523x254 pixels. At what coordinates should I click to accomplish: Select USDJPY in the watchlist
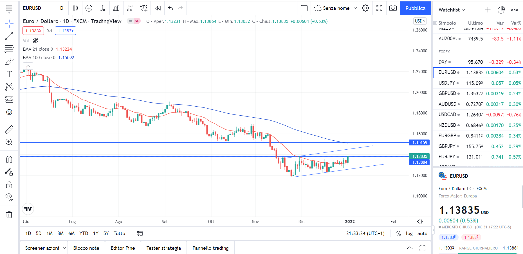coord(478,83)
